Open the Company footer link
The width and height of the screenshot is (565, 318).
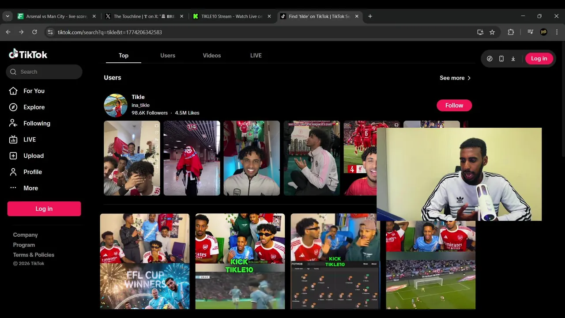[x=25, y=235]
